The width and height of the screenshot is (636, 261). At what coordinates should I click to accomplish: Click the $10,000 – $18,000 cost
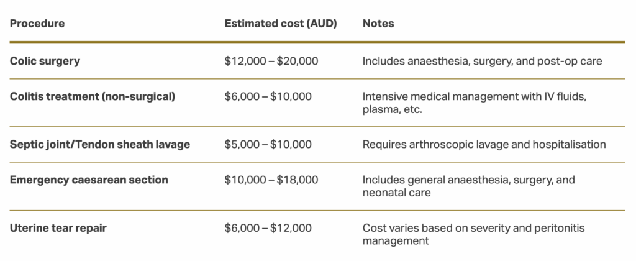coord(271,180)
